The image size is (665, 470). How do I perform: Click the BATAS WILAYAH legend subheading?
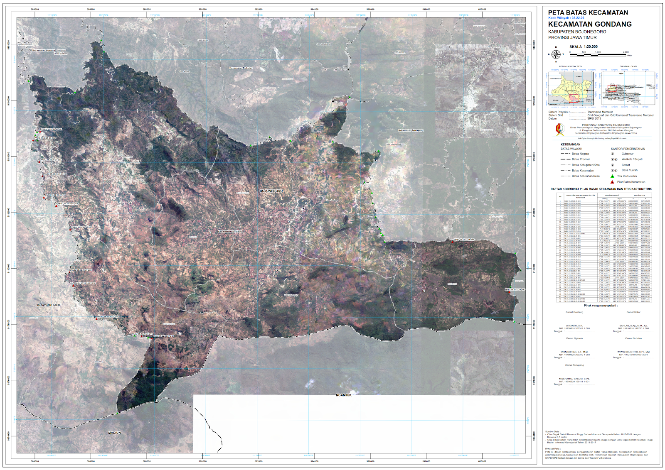(x=571, y=149)
